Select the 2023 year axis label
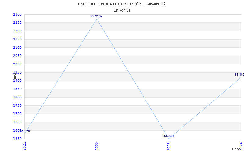244x152 pixels. (169, 146)
